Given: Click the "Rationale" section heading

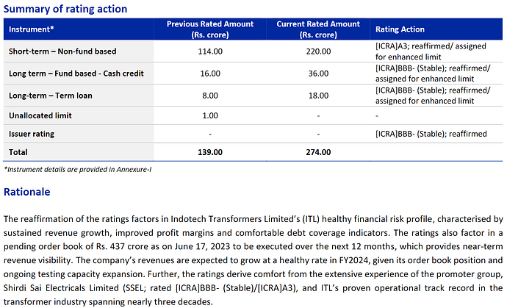Looking at the screenshot, I should click(x=27, y=192).
